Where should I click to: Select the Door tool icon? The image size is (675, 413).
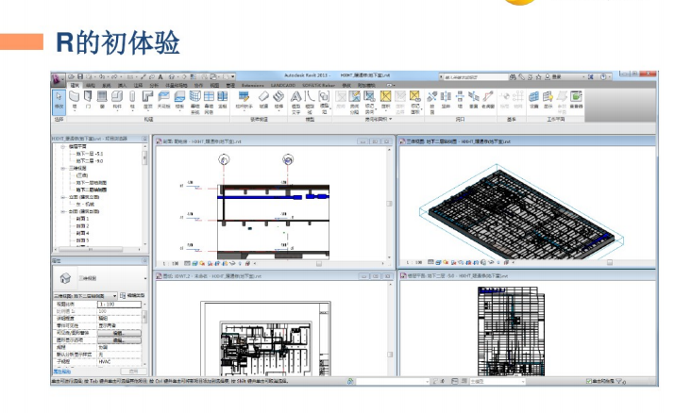(88, 98)
